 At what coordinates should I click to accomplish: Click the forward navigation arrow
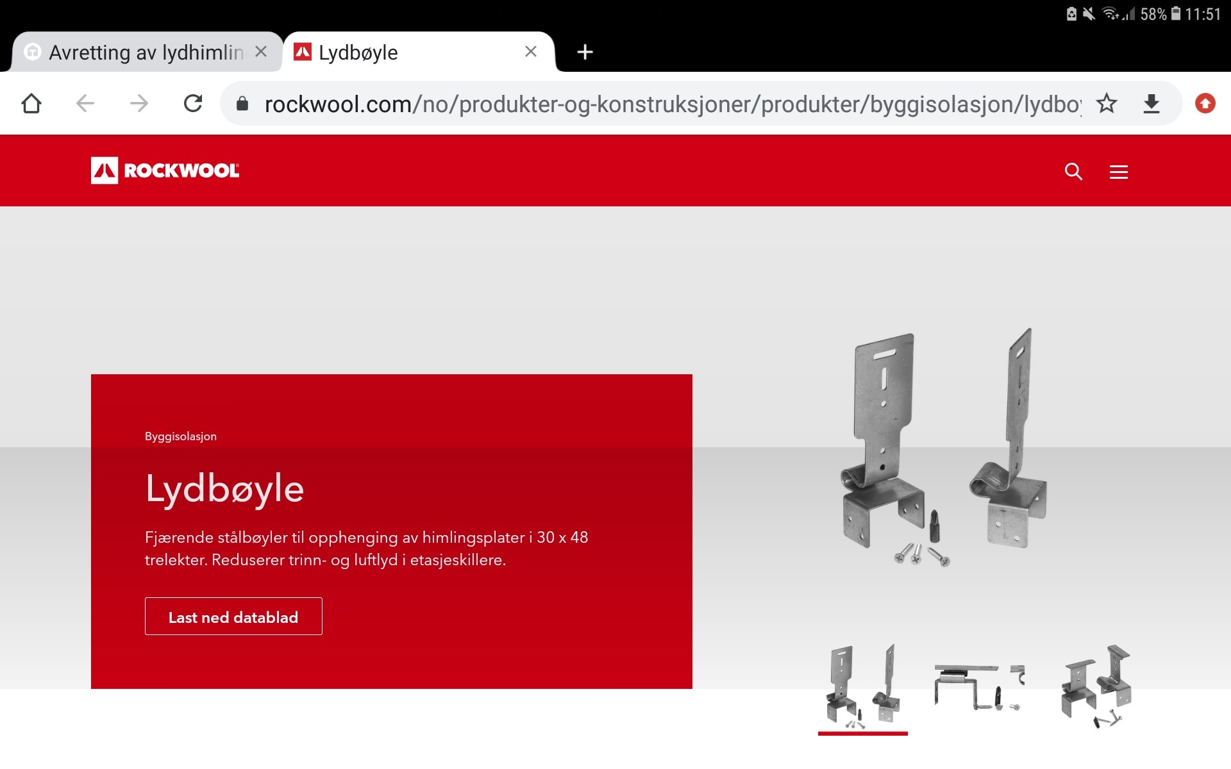click(138, 103)
